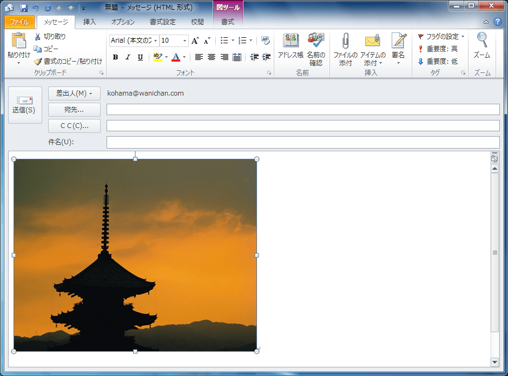Click the CC(C)... button
The image size is (508, 376).
(x=74, y=126)
